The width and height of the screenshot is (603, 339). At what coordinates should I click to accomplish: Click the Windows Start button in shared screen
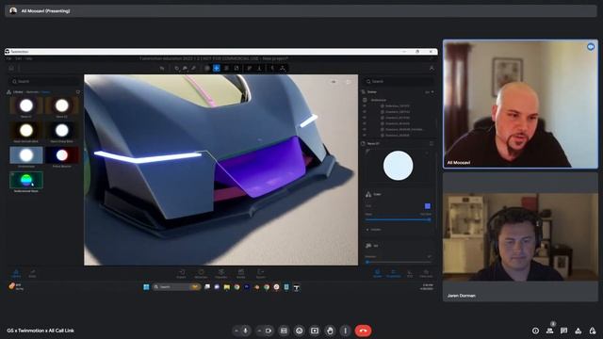pyautogui.click(x=146, y=287)
